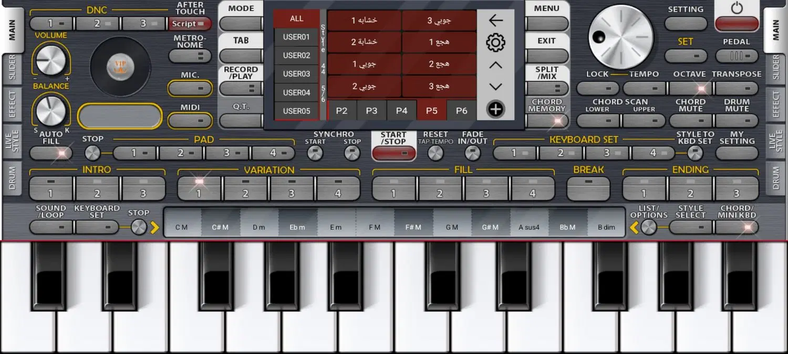Open the Style Select list
788x354 pixels.
[691, 228]
